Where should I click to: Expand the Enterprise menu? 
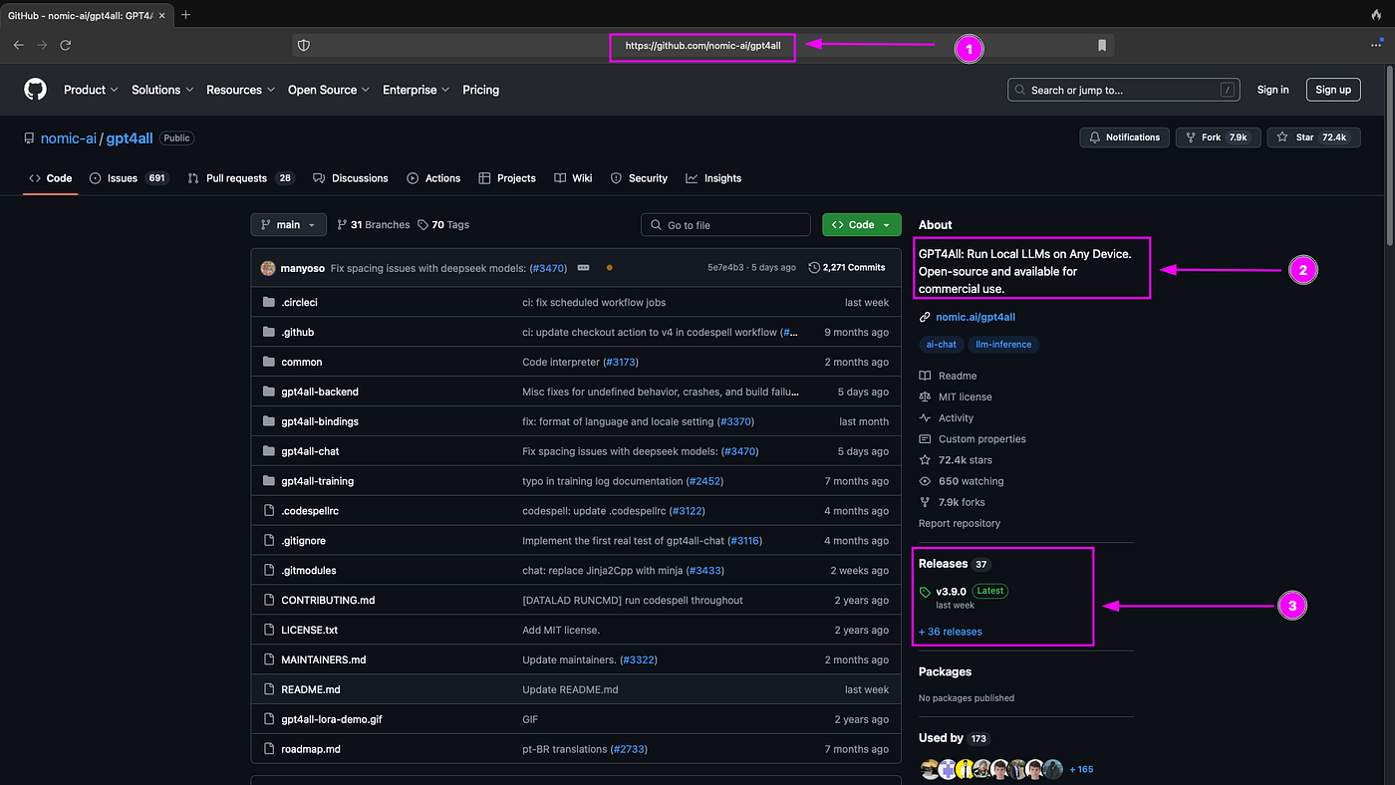pyautogui.click(x=416, y=90)
